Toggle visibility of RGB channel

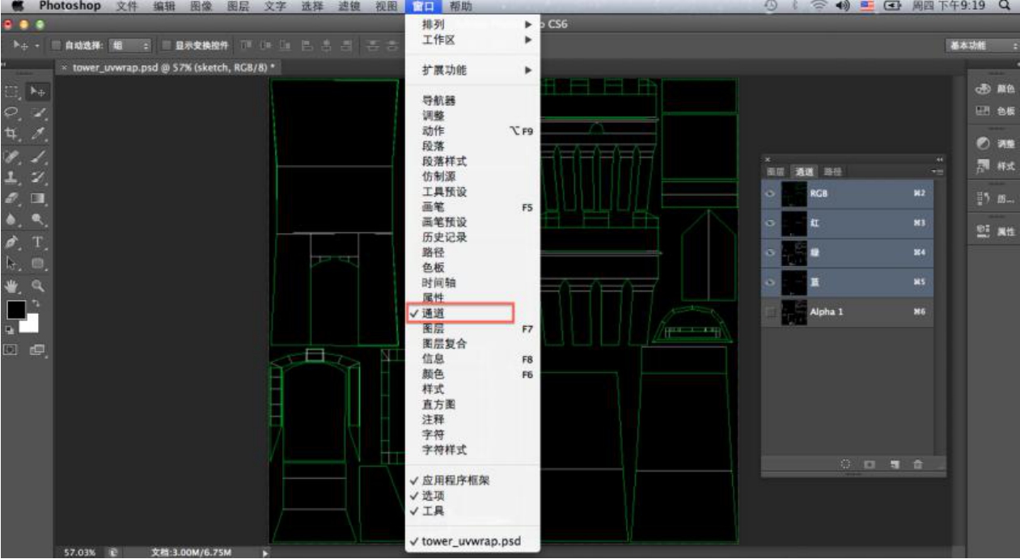tap(771, 194)
